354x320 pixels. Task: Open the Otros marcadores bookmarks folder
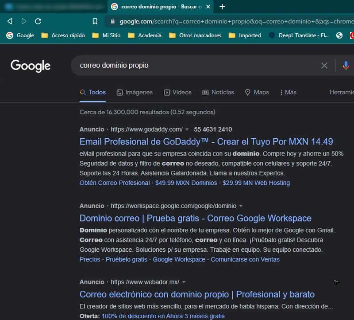[x=195, y=35]
